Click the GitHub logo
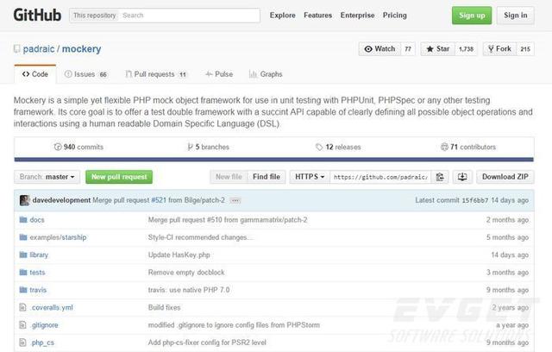The width and height of the screenshot is (552, 352). click(x=37, y=16)
